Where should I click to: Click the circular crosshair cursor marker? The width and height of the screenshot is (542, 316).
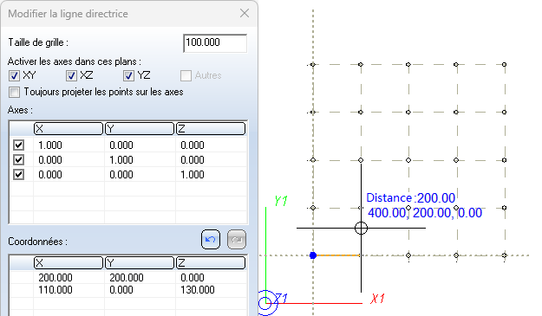tap(361, 228)
